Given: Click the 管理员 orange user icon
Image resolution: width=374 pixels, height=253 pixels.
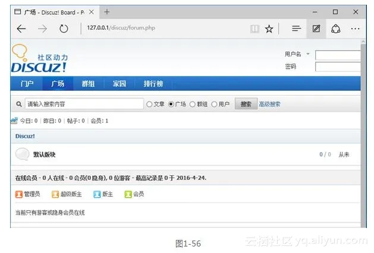Looking at the screenshot, I should 19,194.
